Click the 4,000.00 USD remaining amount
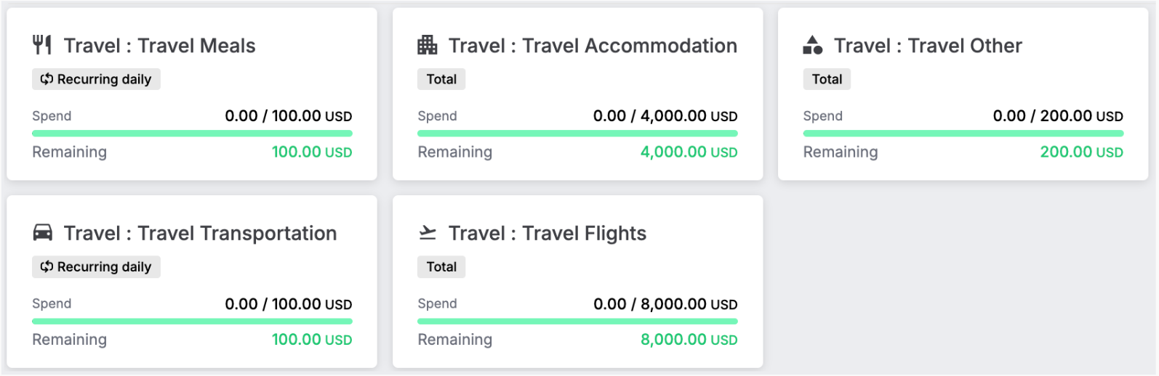Viewport: 1159px width, 376px height. click(x=689, y=152)
